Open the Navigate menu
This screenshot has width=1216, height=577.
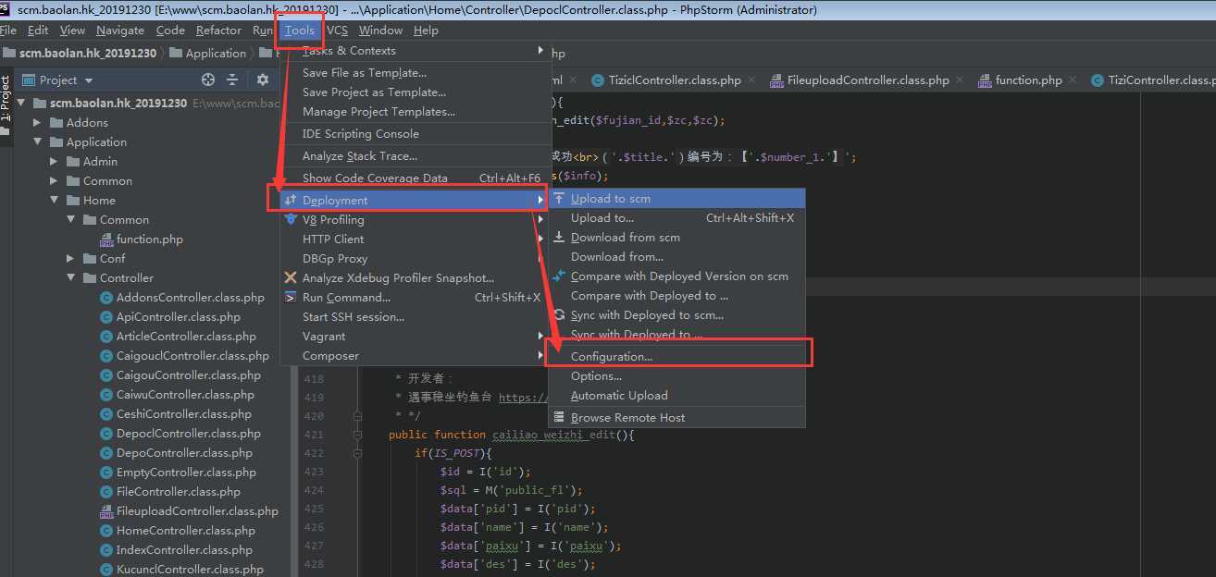coord(120,31)
